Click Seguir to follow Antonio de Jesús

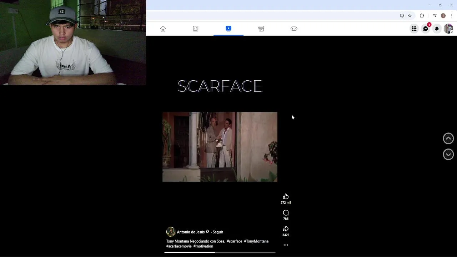coord(218,232)
